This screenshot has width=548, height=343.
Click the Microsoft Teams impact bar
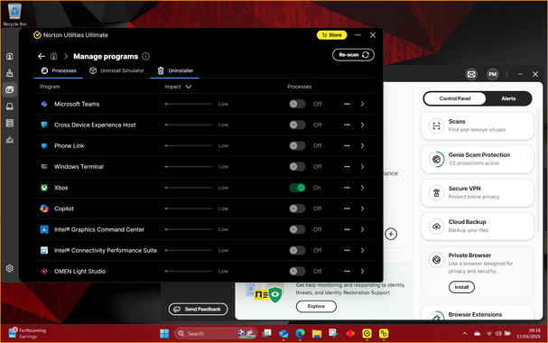189,104
